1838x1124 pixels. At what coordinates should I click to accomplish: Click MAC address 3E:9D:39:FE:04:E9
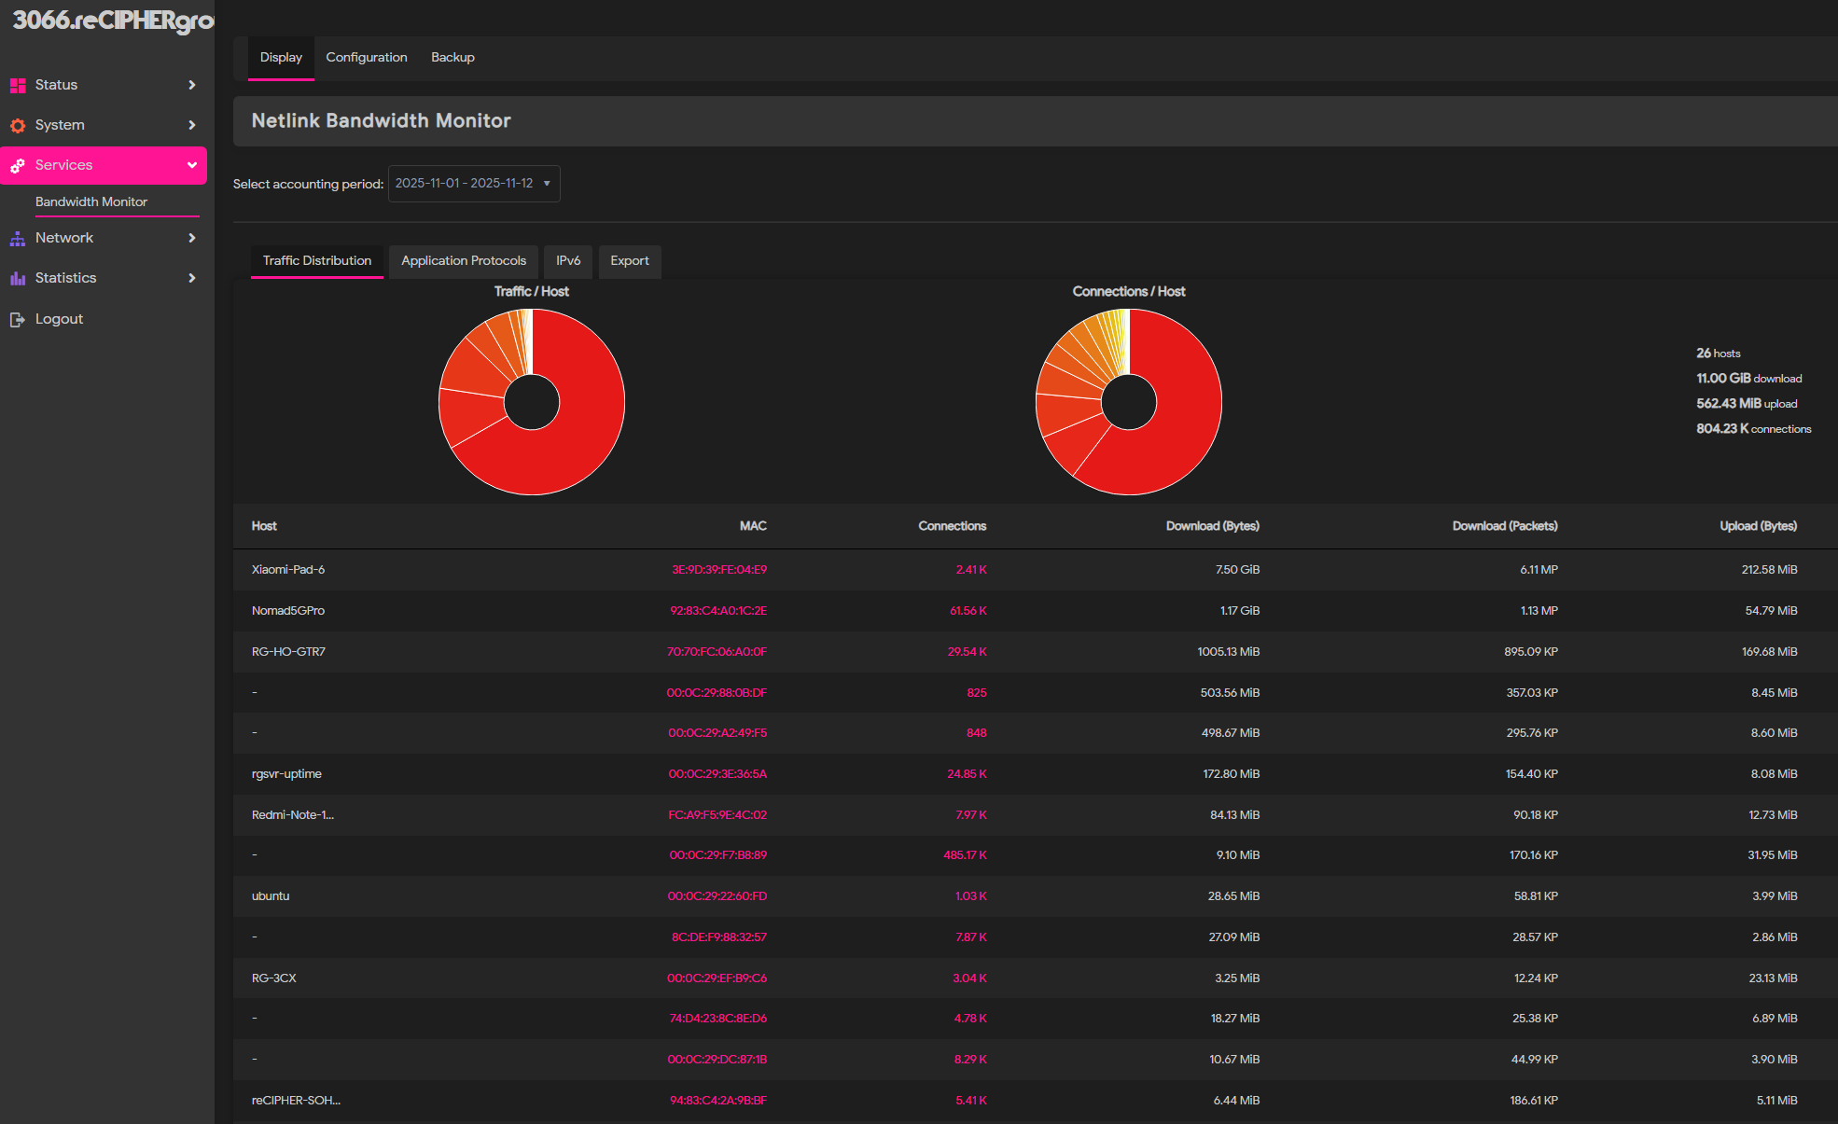click(718, 570)
